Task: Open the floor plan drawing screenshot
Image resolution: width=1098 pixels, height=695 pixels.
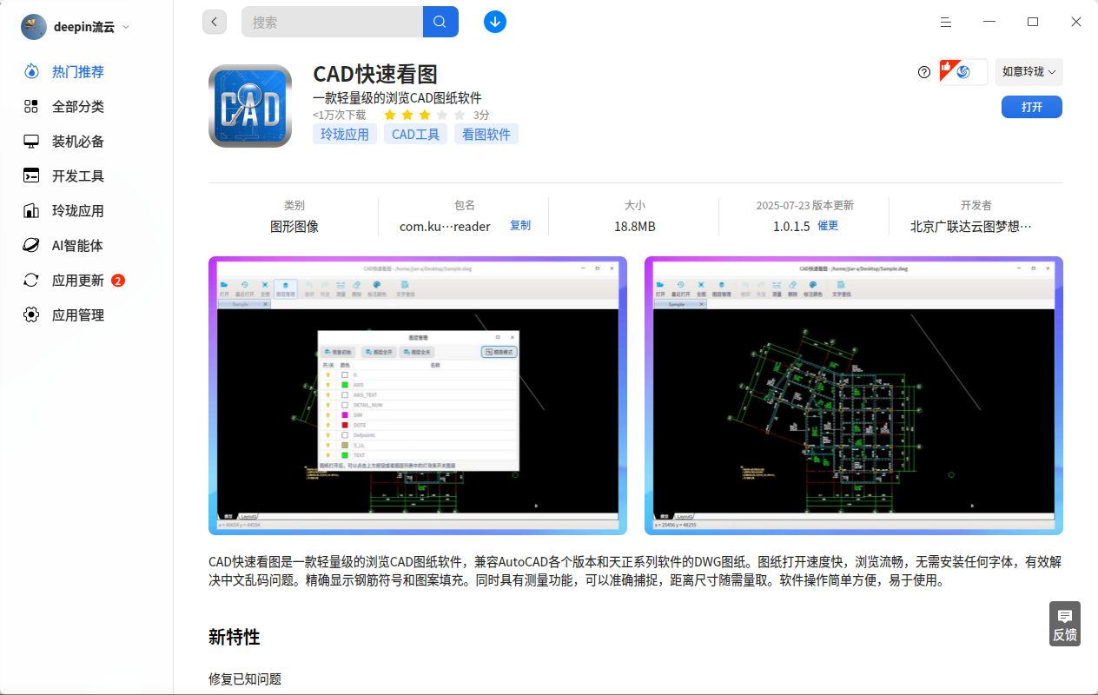Action: click(854, 395)
